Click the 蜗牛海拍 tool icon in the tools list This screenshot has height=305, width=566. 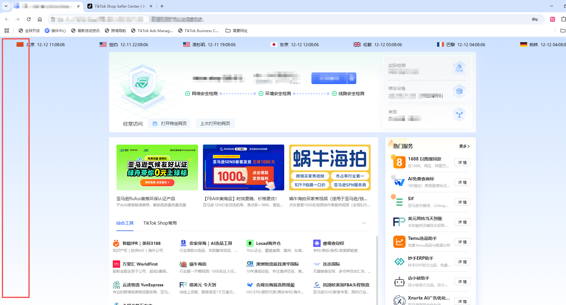coord(183,264)
